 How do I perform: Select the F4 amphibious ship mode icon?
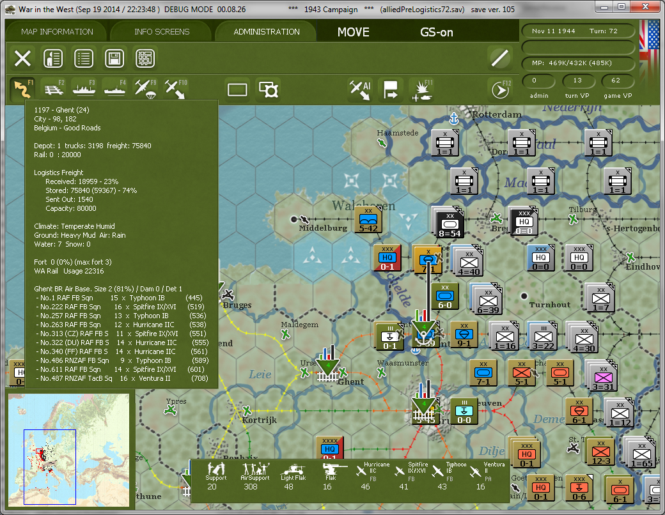pyautogui.click(x=114, y=89)
